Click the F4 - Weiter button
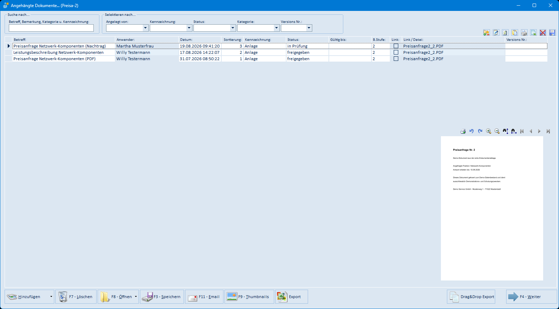This screenshot has width=559, height=309. click(532, 297)
